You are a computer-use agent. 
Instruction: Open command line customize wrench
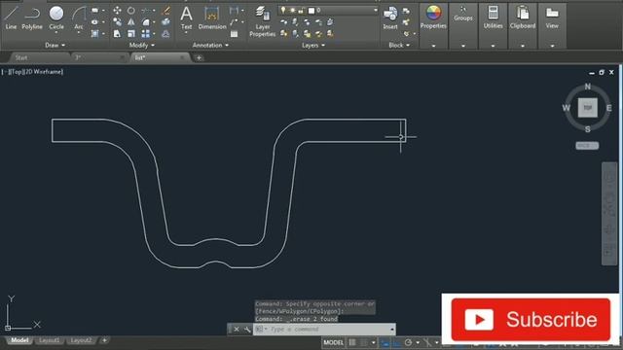247,330
